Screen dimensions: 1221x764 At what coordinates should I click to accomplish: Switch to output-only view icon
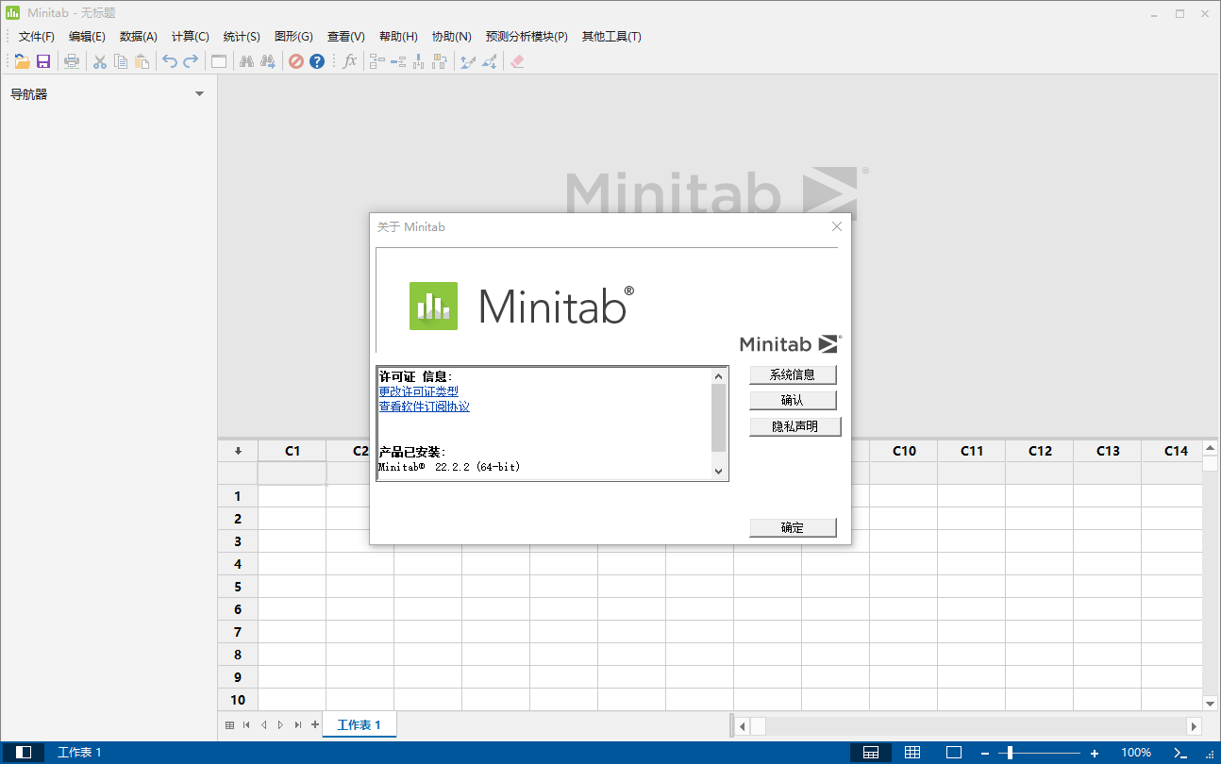954,753
